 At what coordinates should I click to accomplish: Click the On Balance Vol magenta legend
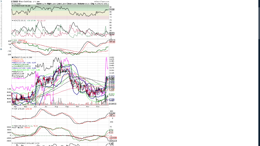[x=19, y=78]
